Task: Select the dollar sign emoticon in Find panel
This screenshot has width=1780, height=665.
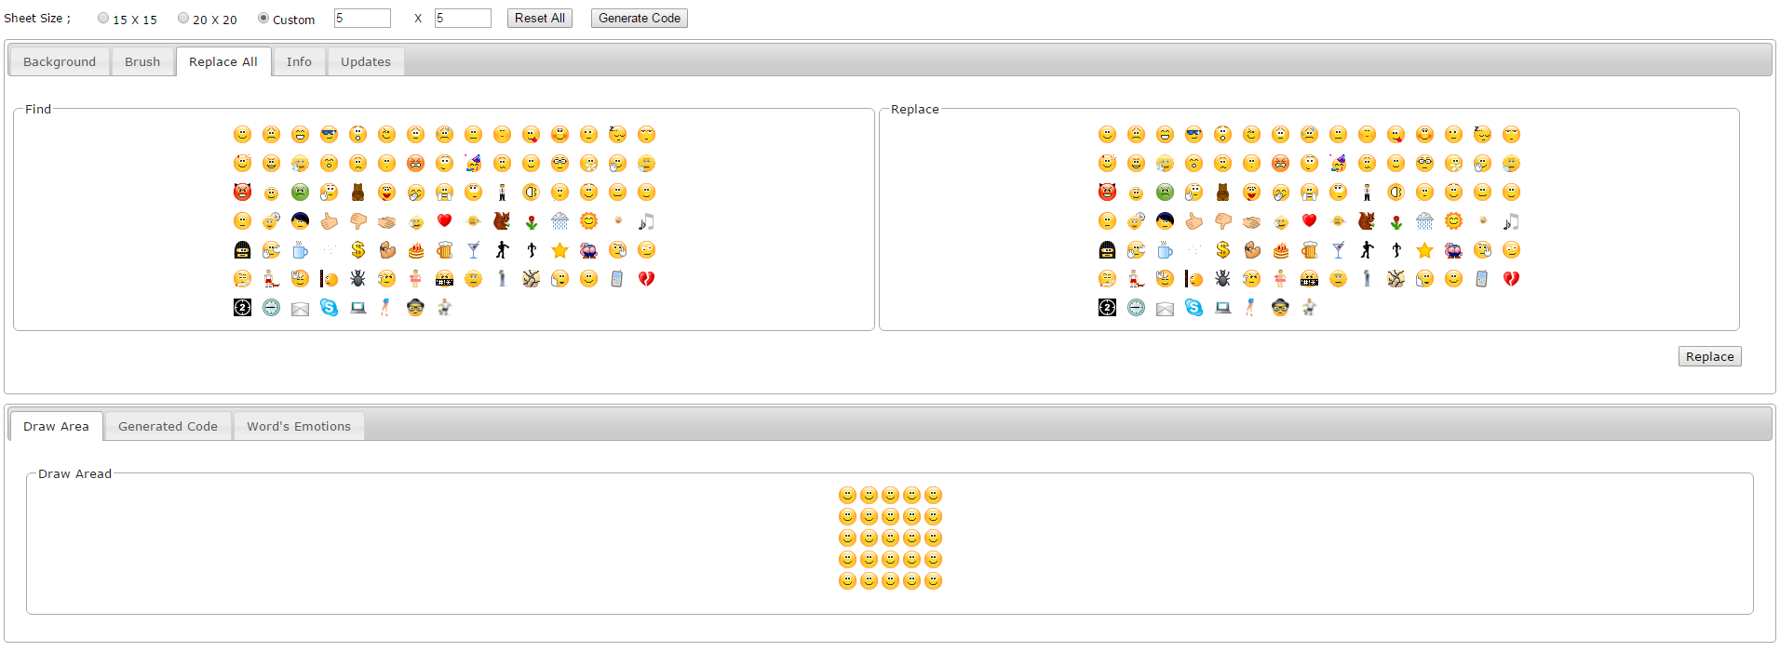Action: (357, 250)
